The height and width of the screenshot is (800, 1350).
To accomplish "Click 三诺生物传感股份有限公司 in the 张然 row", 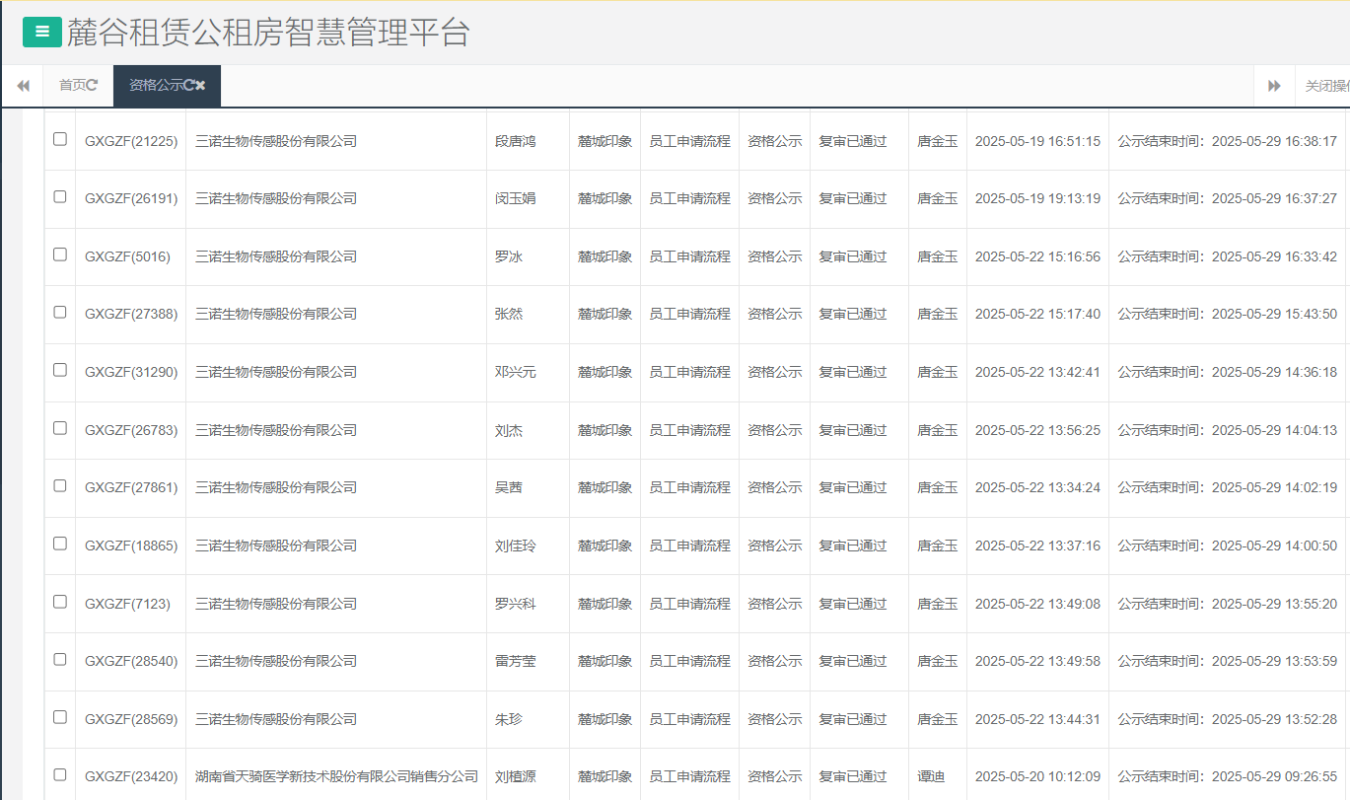I will click(276, 314).
